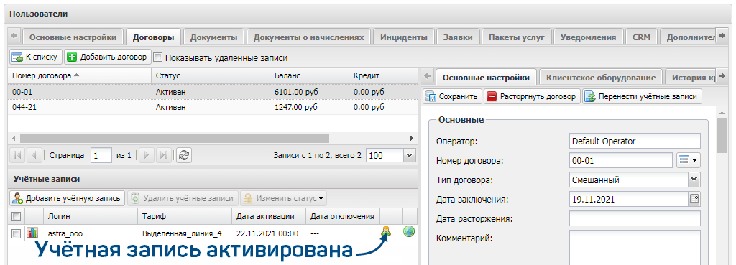Viewport: 736px width, 265px height.
Task: Click the Дата заключения input field
Action: click(x=628, y=199)
